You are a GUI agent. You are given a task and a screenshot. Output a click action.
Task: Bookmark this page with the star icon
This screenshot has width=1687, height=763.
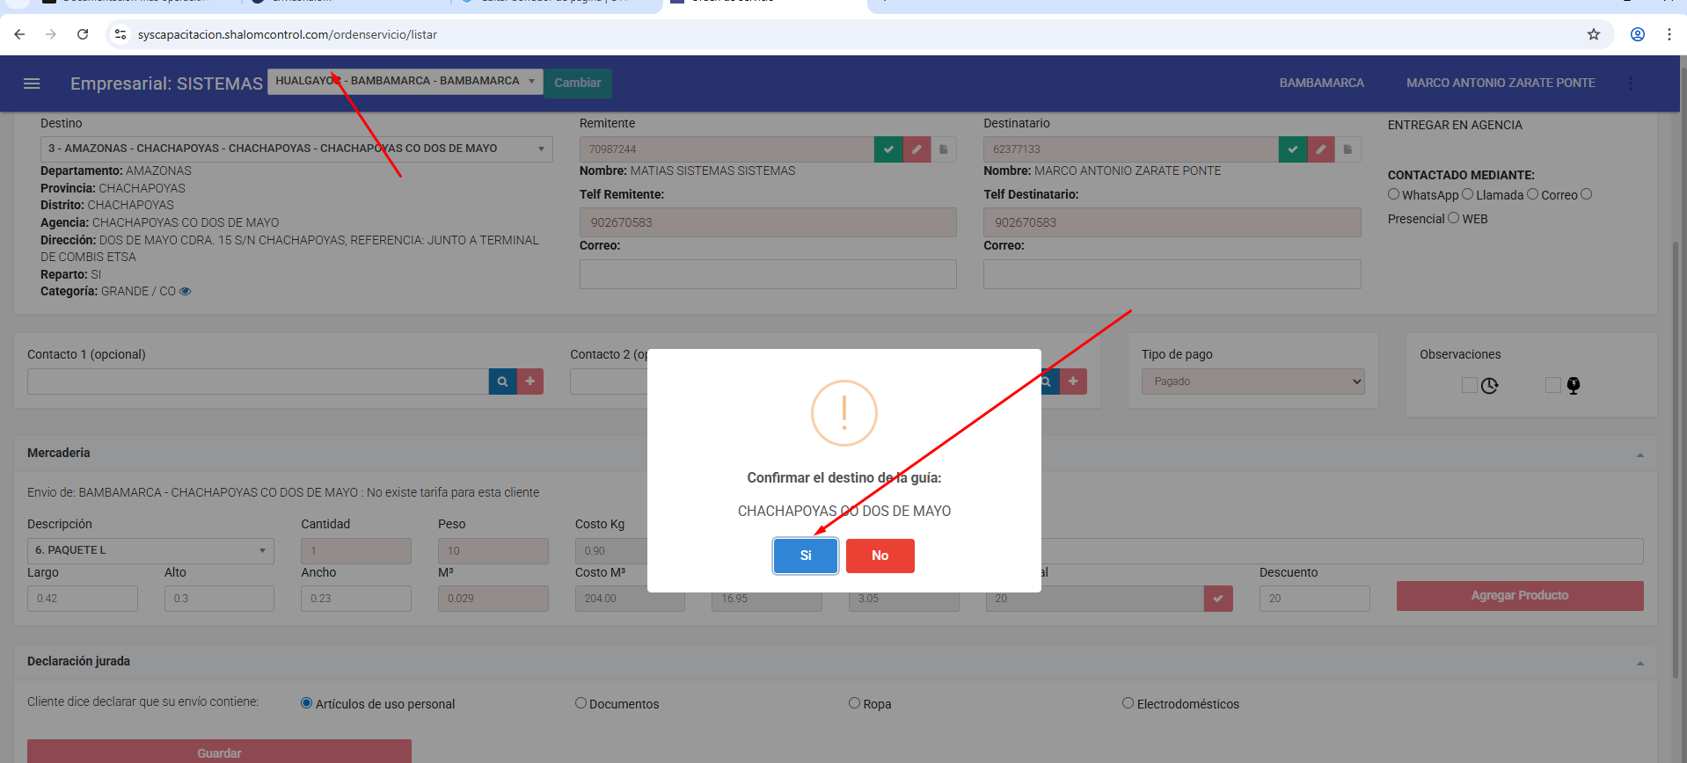coord(1593,34)
